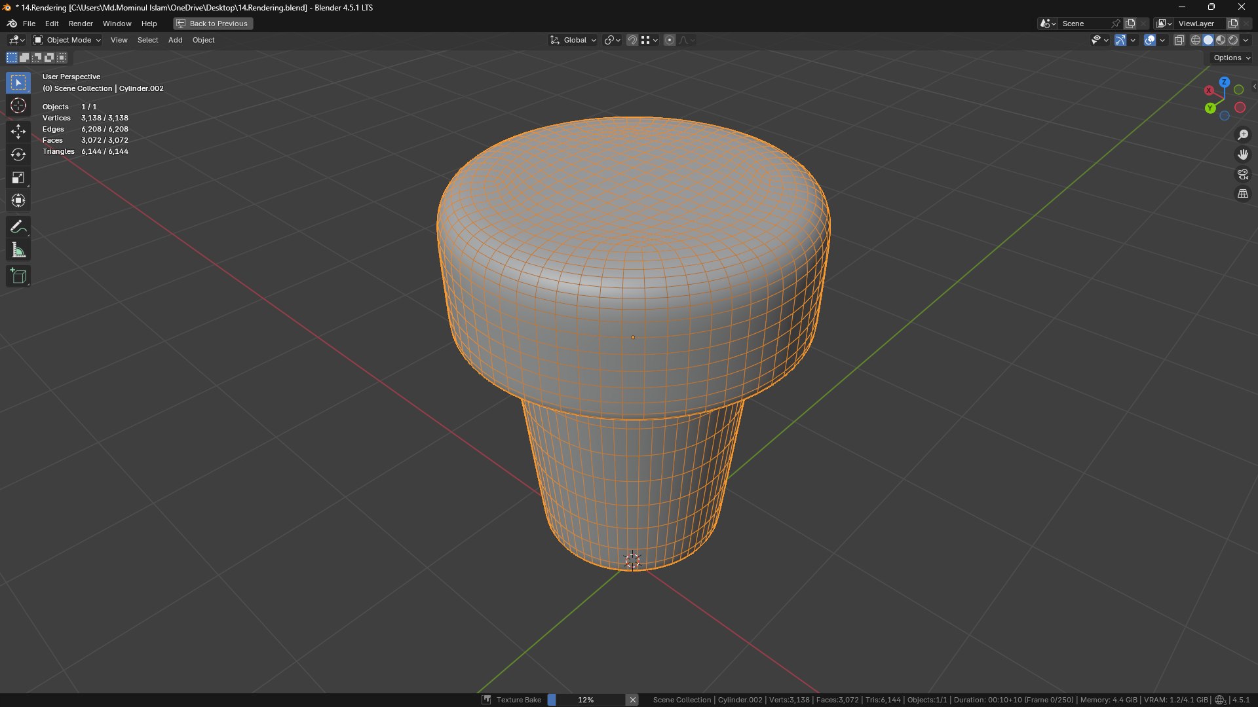Click the Add View Layer icon
Screen dimensions: 1258x707
[x=1232, y=24]
